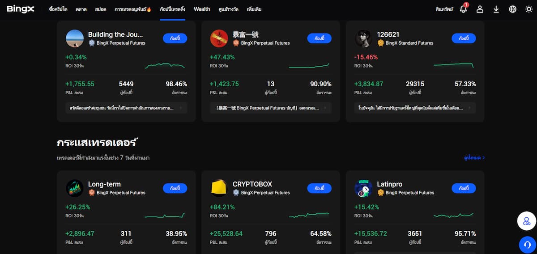Screen dimensions: 537x254
Task: Click gold badge icon under Latinpro
Action: click(x=380, y=193)
